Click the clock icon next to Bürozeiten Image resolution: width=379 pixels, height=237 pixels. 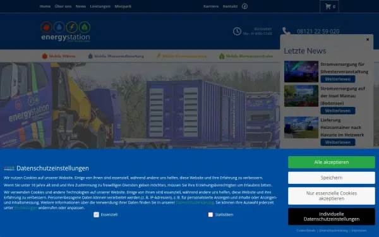tap(237, 32)
